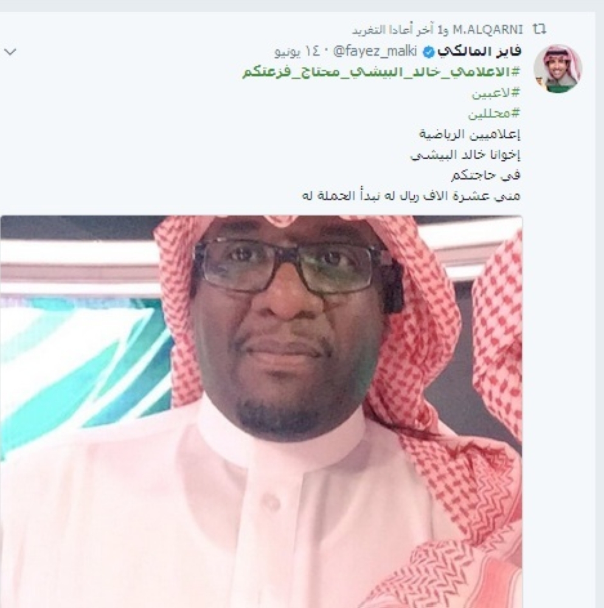The width and height of the screenshot is (604, 608).
Task: Open the #الاعلامي_خالد_البيشي_محتاج_فزعتكم hashtag
Action: click(381, 72)
